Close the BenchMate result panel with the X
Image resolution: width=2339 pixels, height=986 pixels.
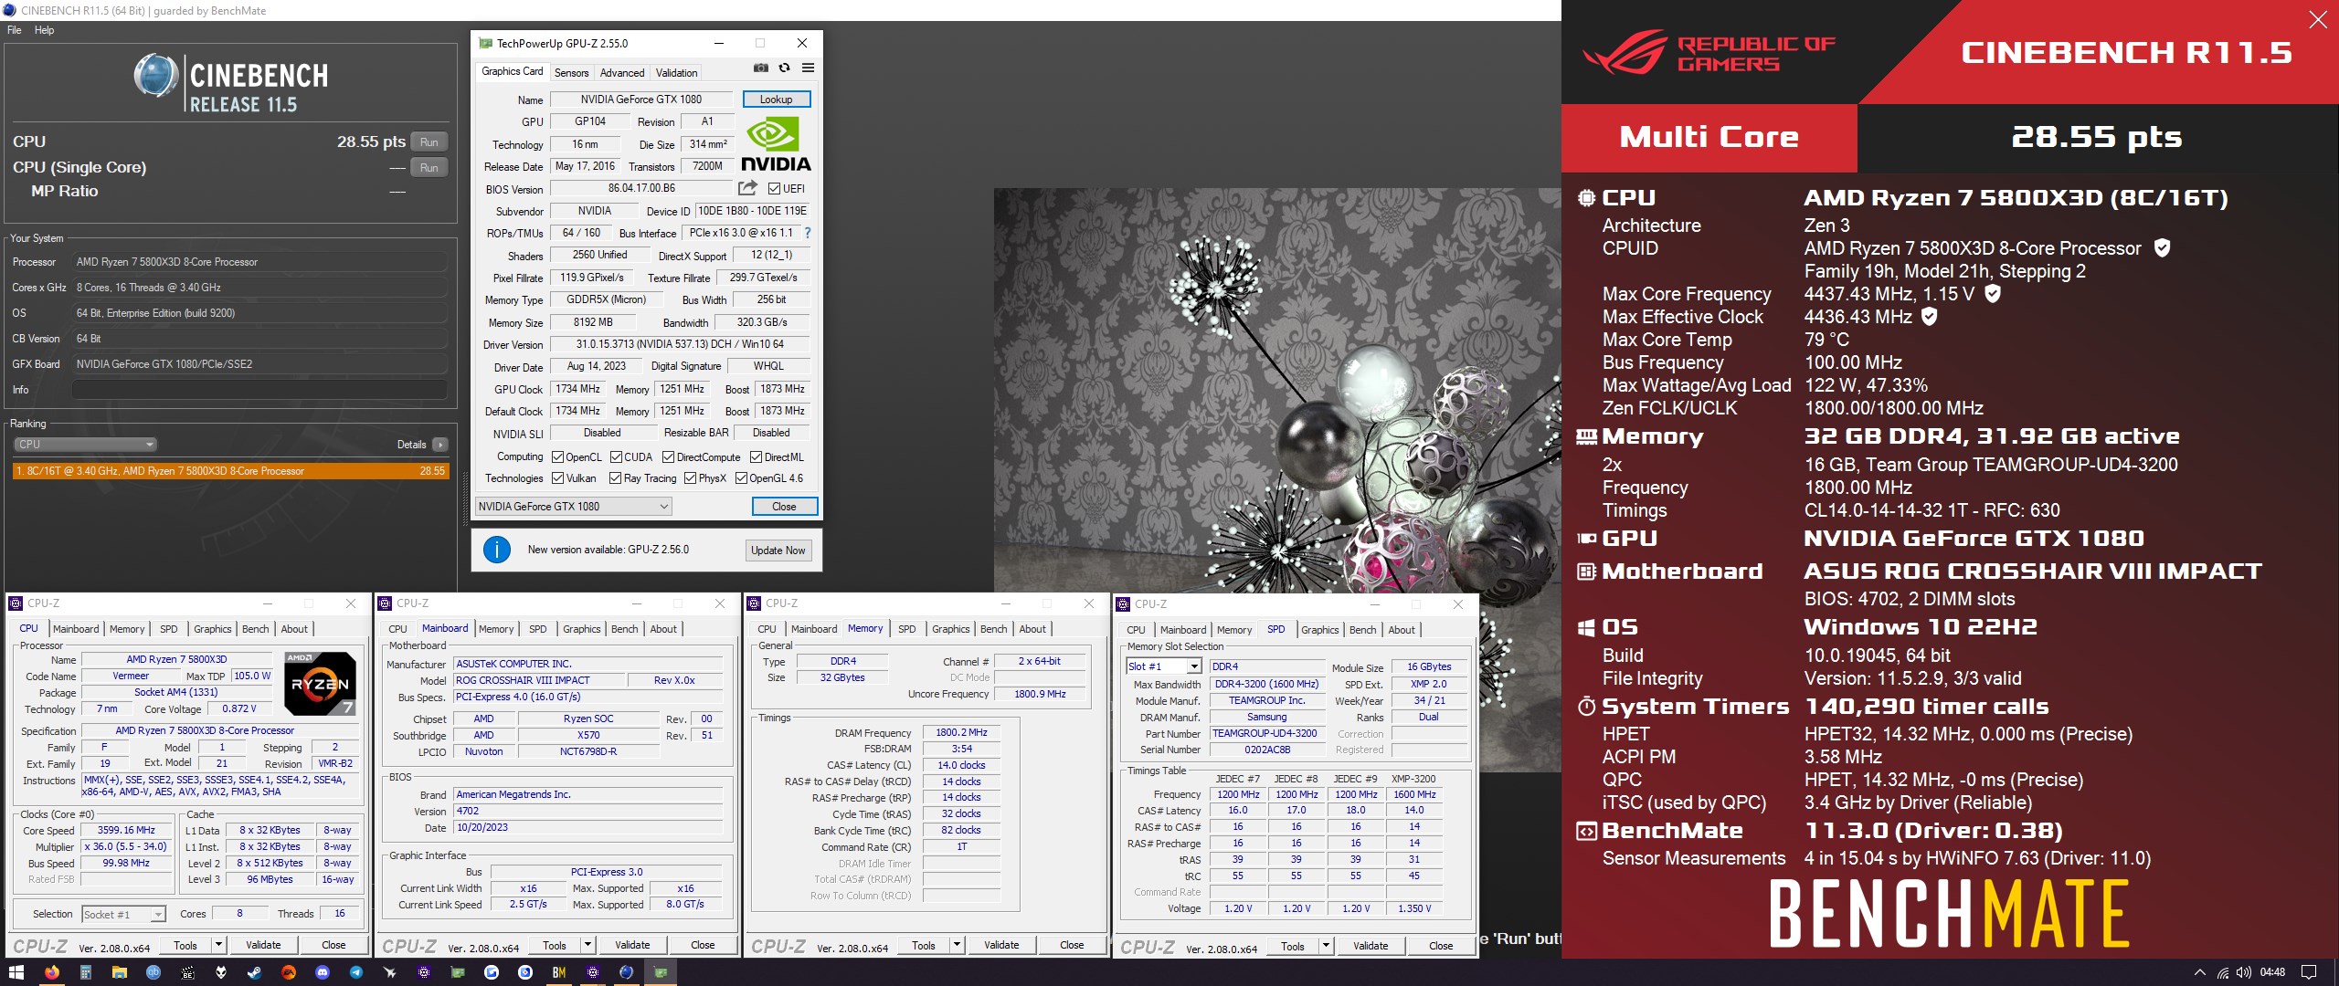(2317, 19)
